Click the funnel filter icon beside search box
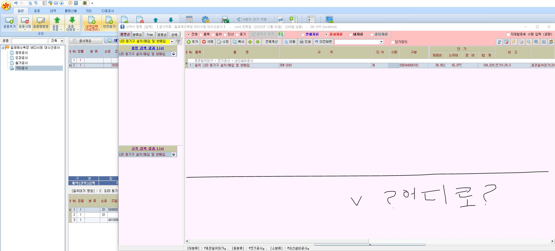Image resolution: width=555 pixels, height=251 pixels. (x=178, y=42)
